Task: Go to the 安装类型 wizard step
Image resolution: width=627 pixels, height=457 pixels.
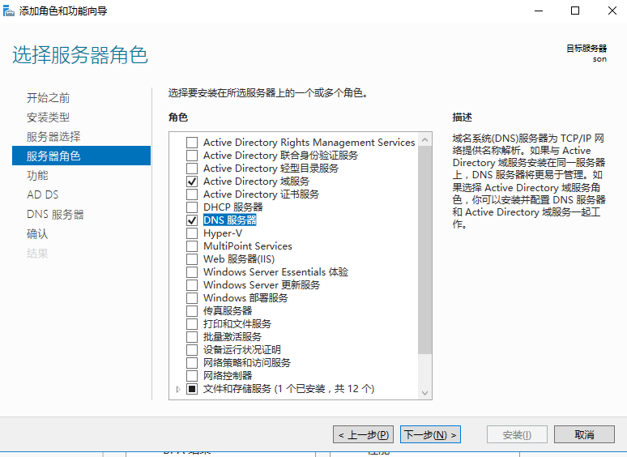Action: [48, 117]
